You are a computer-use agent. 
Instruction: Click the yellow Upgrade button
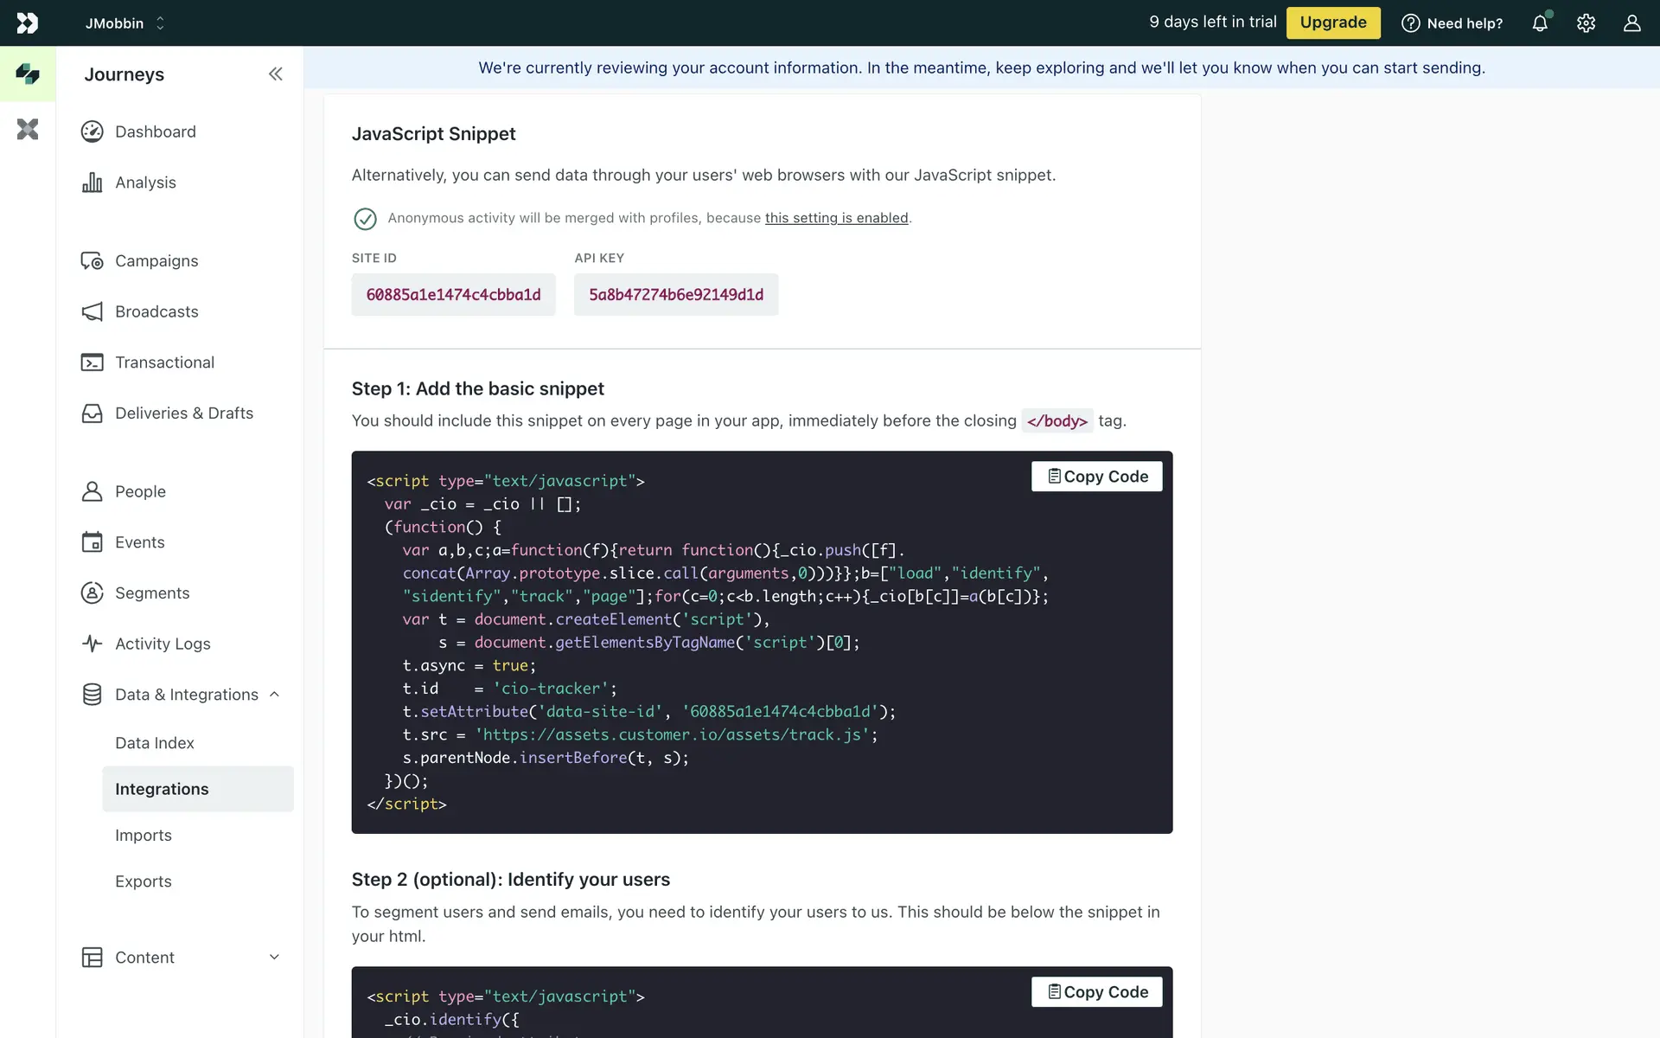tap(1332, 23)
